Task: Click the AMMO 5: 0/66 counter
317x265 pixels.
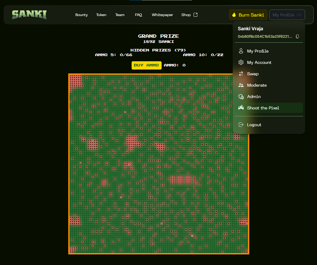Action: [114, 55]
